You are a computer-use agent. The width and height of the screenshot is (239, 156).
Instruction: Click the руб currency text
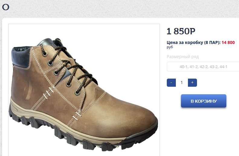coord(170,47)
